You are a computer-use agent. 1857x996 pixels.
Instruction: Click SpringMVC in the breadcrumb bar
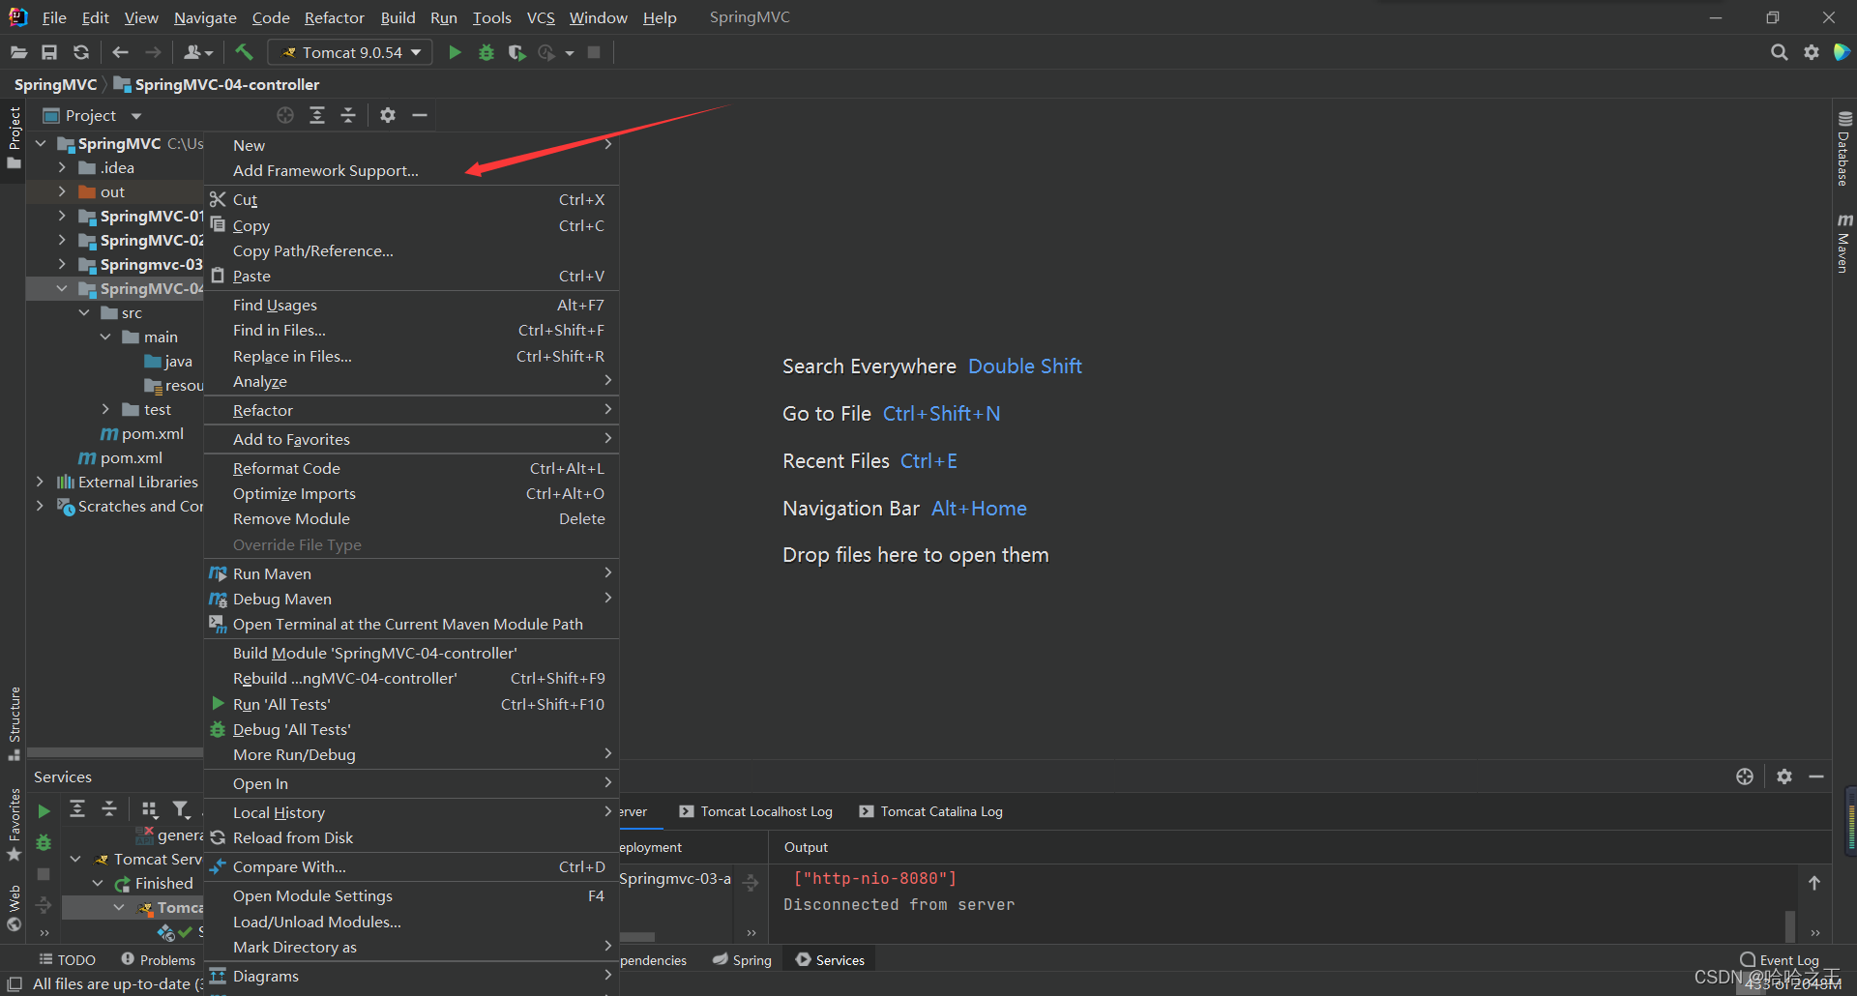55,84
